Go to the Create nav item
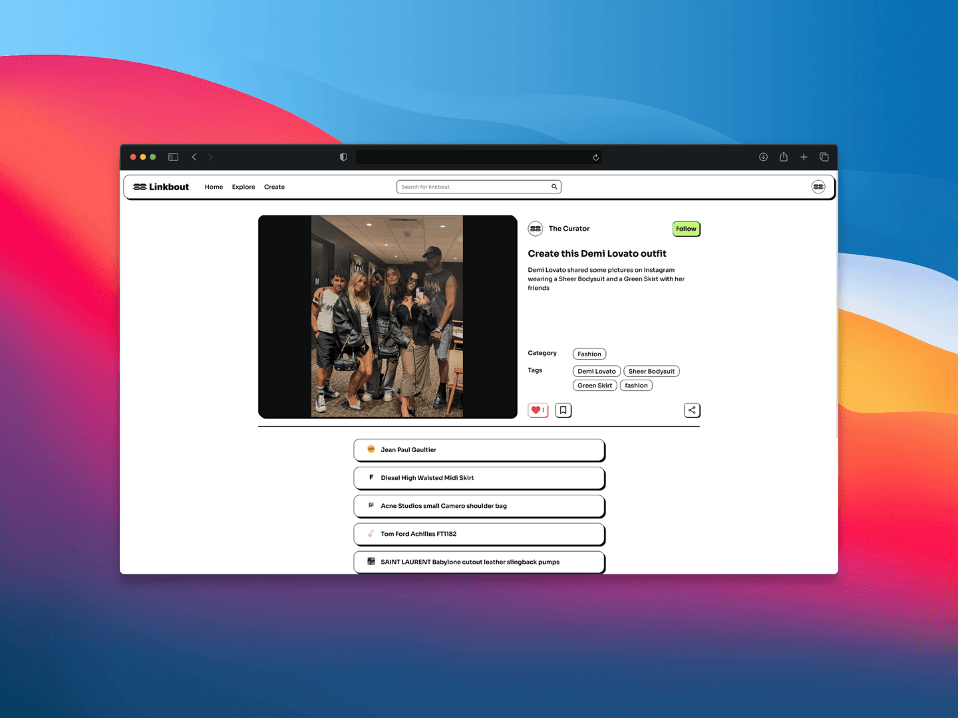 [274, 187]
